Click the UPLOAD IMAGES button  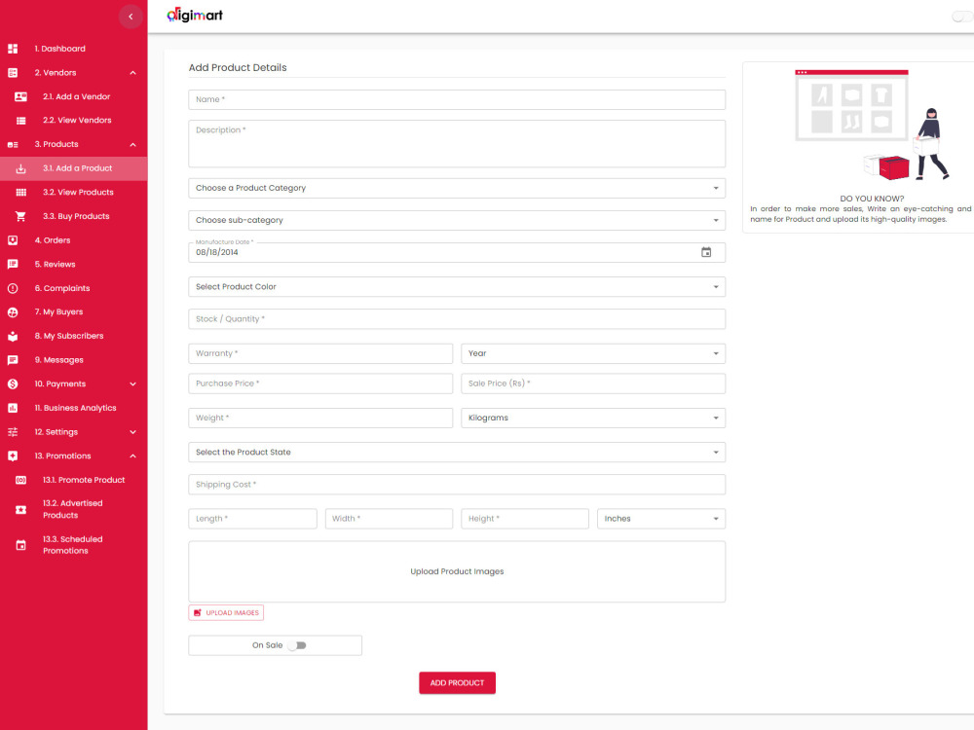pos(226,612)
